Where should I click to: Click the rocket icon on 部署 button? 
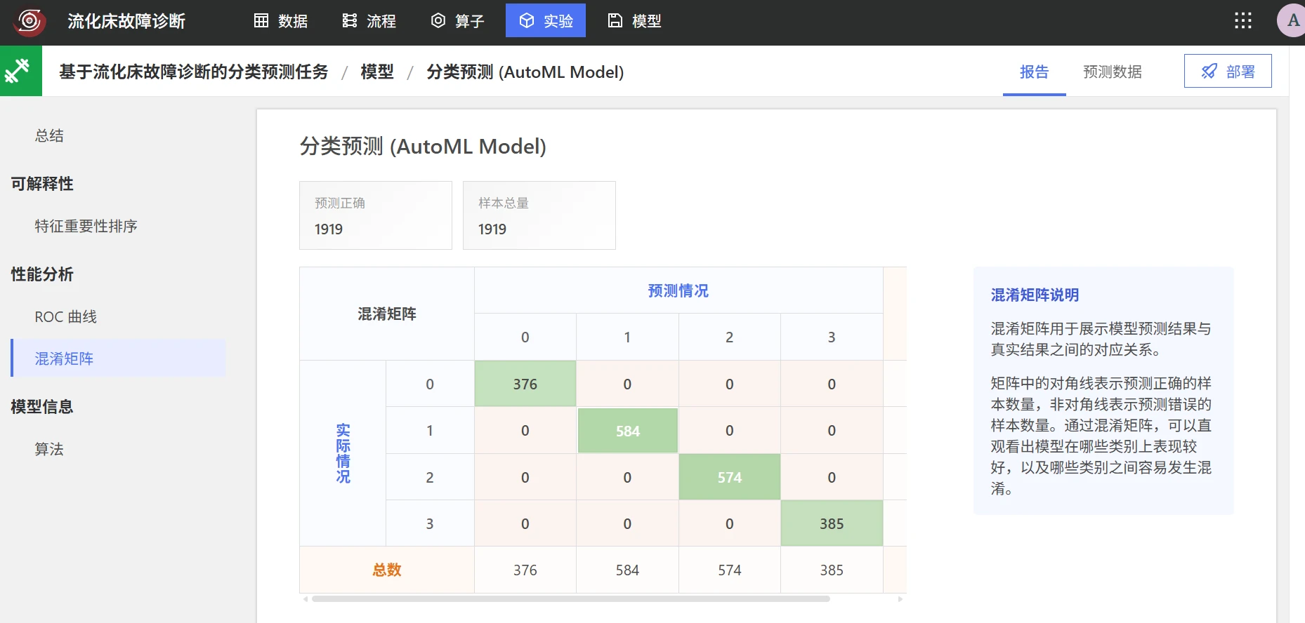[x=1209, y=72]
